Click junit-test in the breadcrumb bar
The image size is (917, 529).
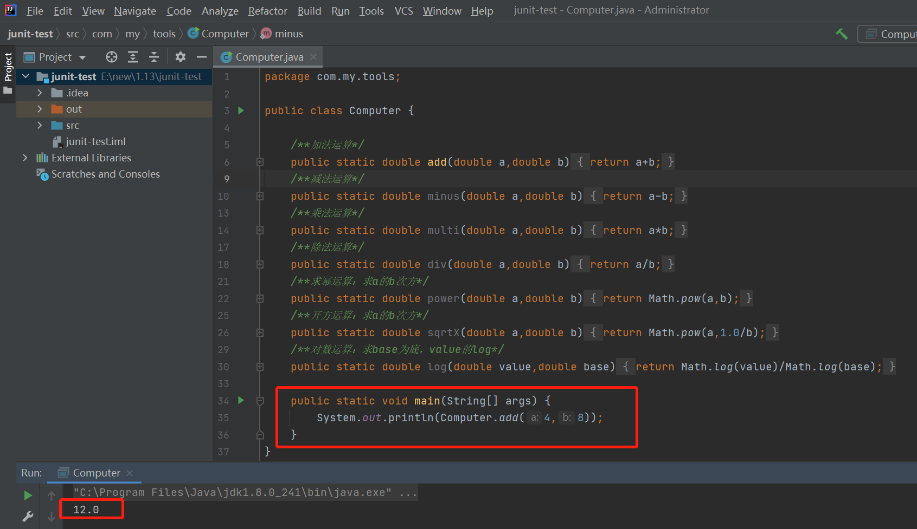click(x=30, y=34)
